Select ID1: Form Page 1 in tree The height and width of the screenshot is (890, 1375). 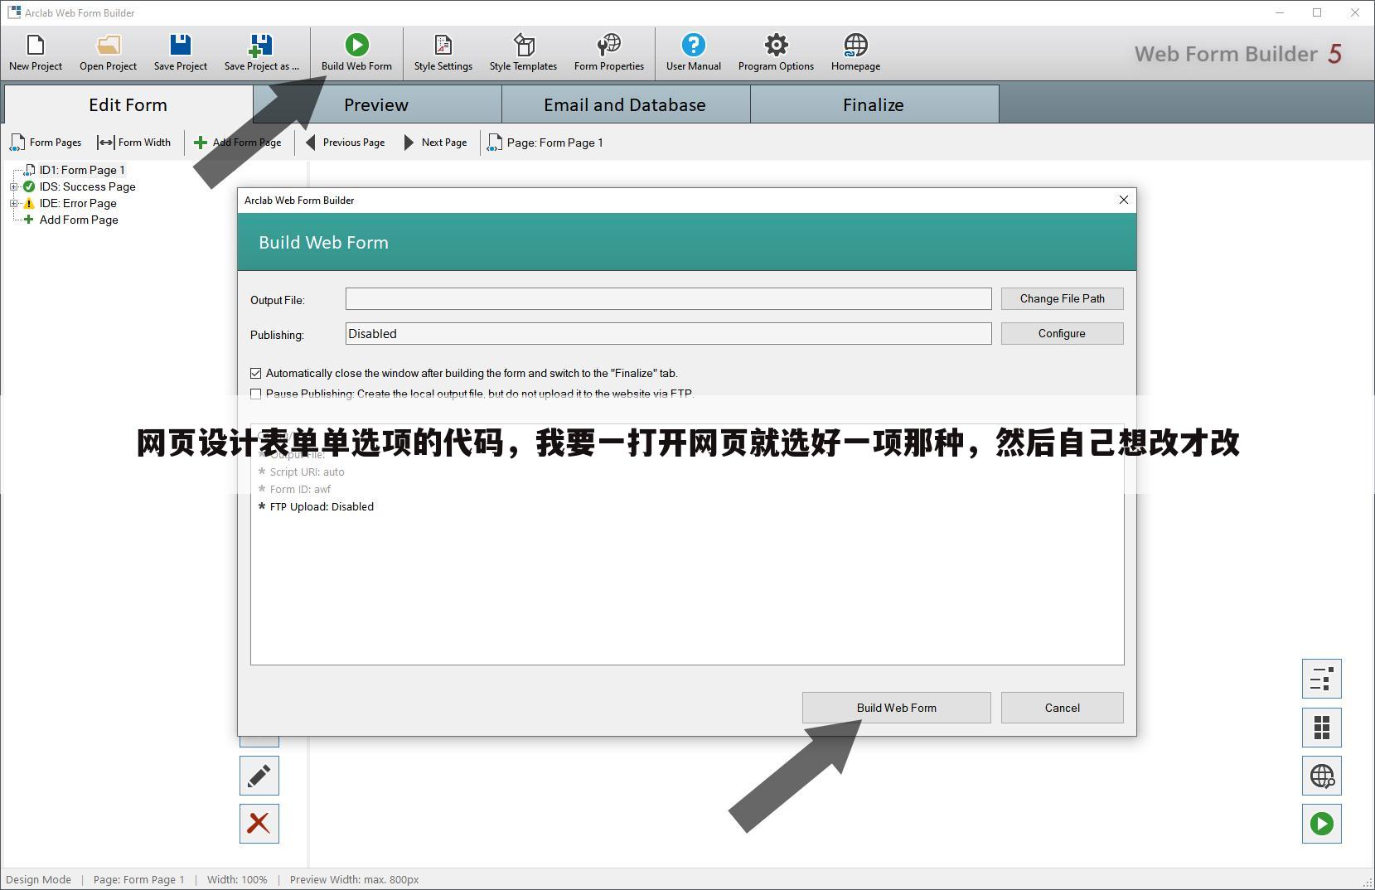tap(81, 170)
